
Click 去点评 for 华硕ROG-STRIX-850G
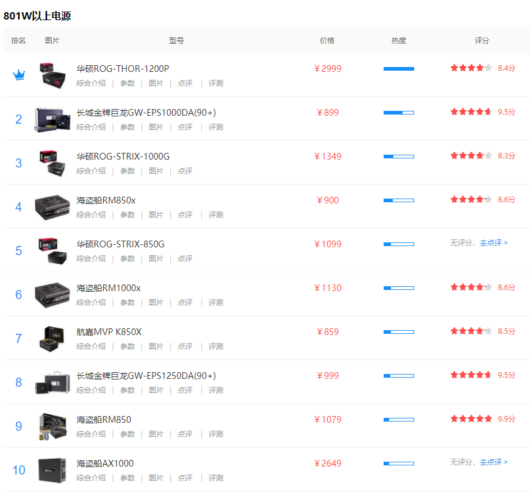(493, 243)
